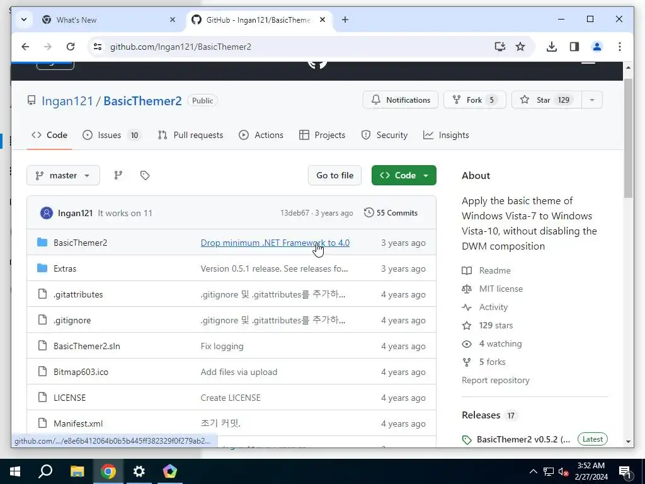
Task: Fork the repository
Action: coord(475,100)
